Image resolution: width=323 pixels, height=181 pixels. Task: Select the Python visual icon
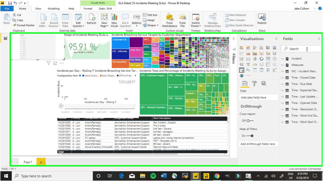click(x=248, y=70)
